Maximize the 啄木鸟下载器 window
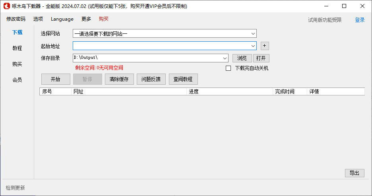The width and height of the screenshot is (372, 196). coord(344,6)
